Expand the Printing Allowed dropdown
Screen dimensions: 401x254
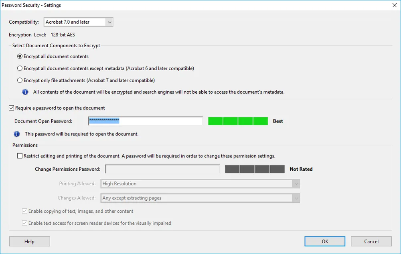(x=200, y=184)
